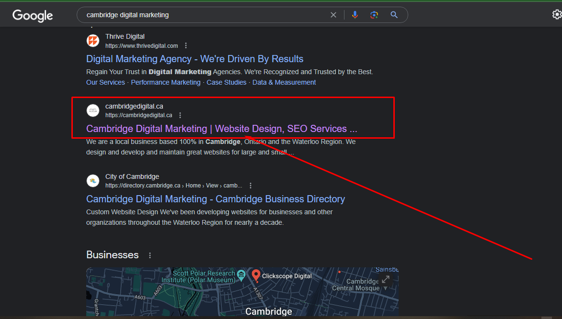Activate voice search with the microphone icon
This screenshot has height=319, width=562.
pyautogui.click(x=355, y=15)
